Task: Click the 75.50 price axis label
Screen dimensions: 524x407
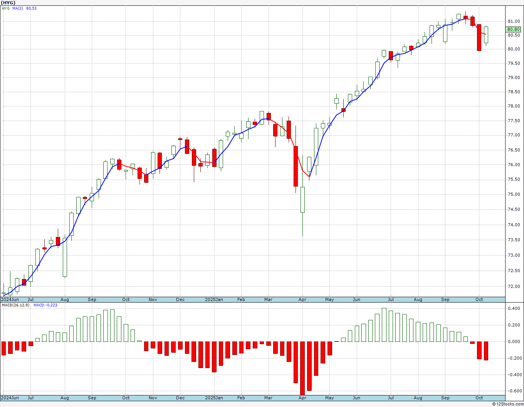Action: point(513,179)
